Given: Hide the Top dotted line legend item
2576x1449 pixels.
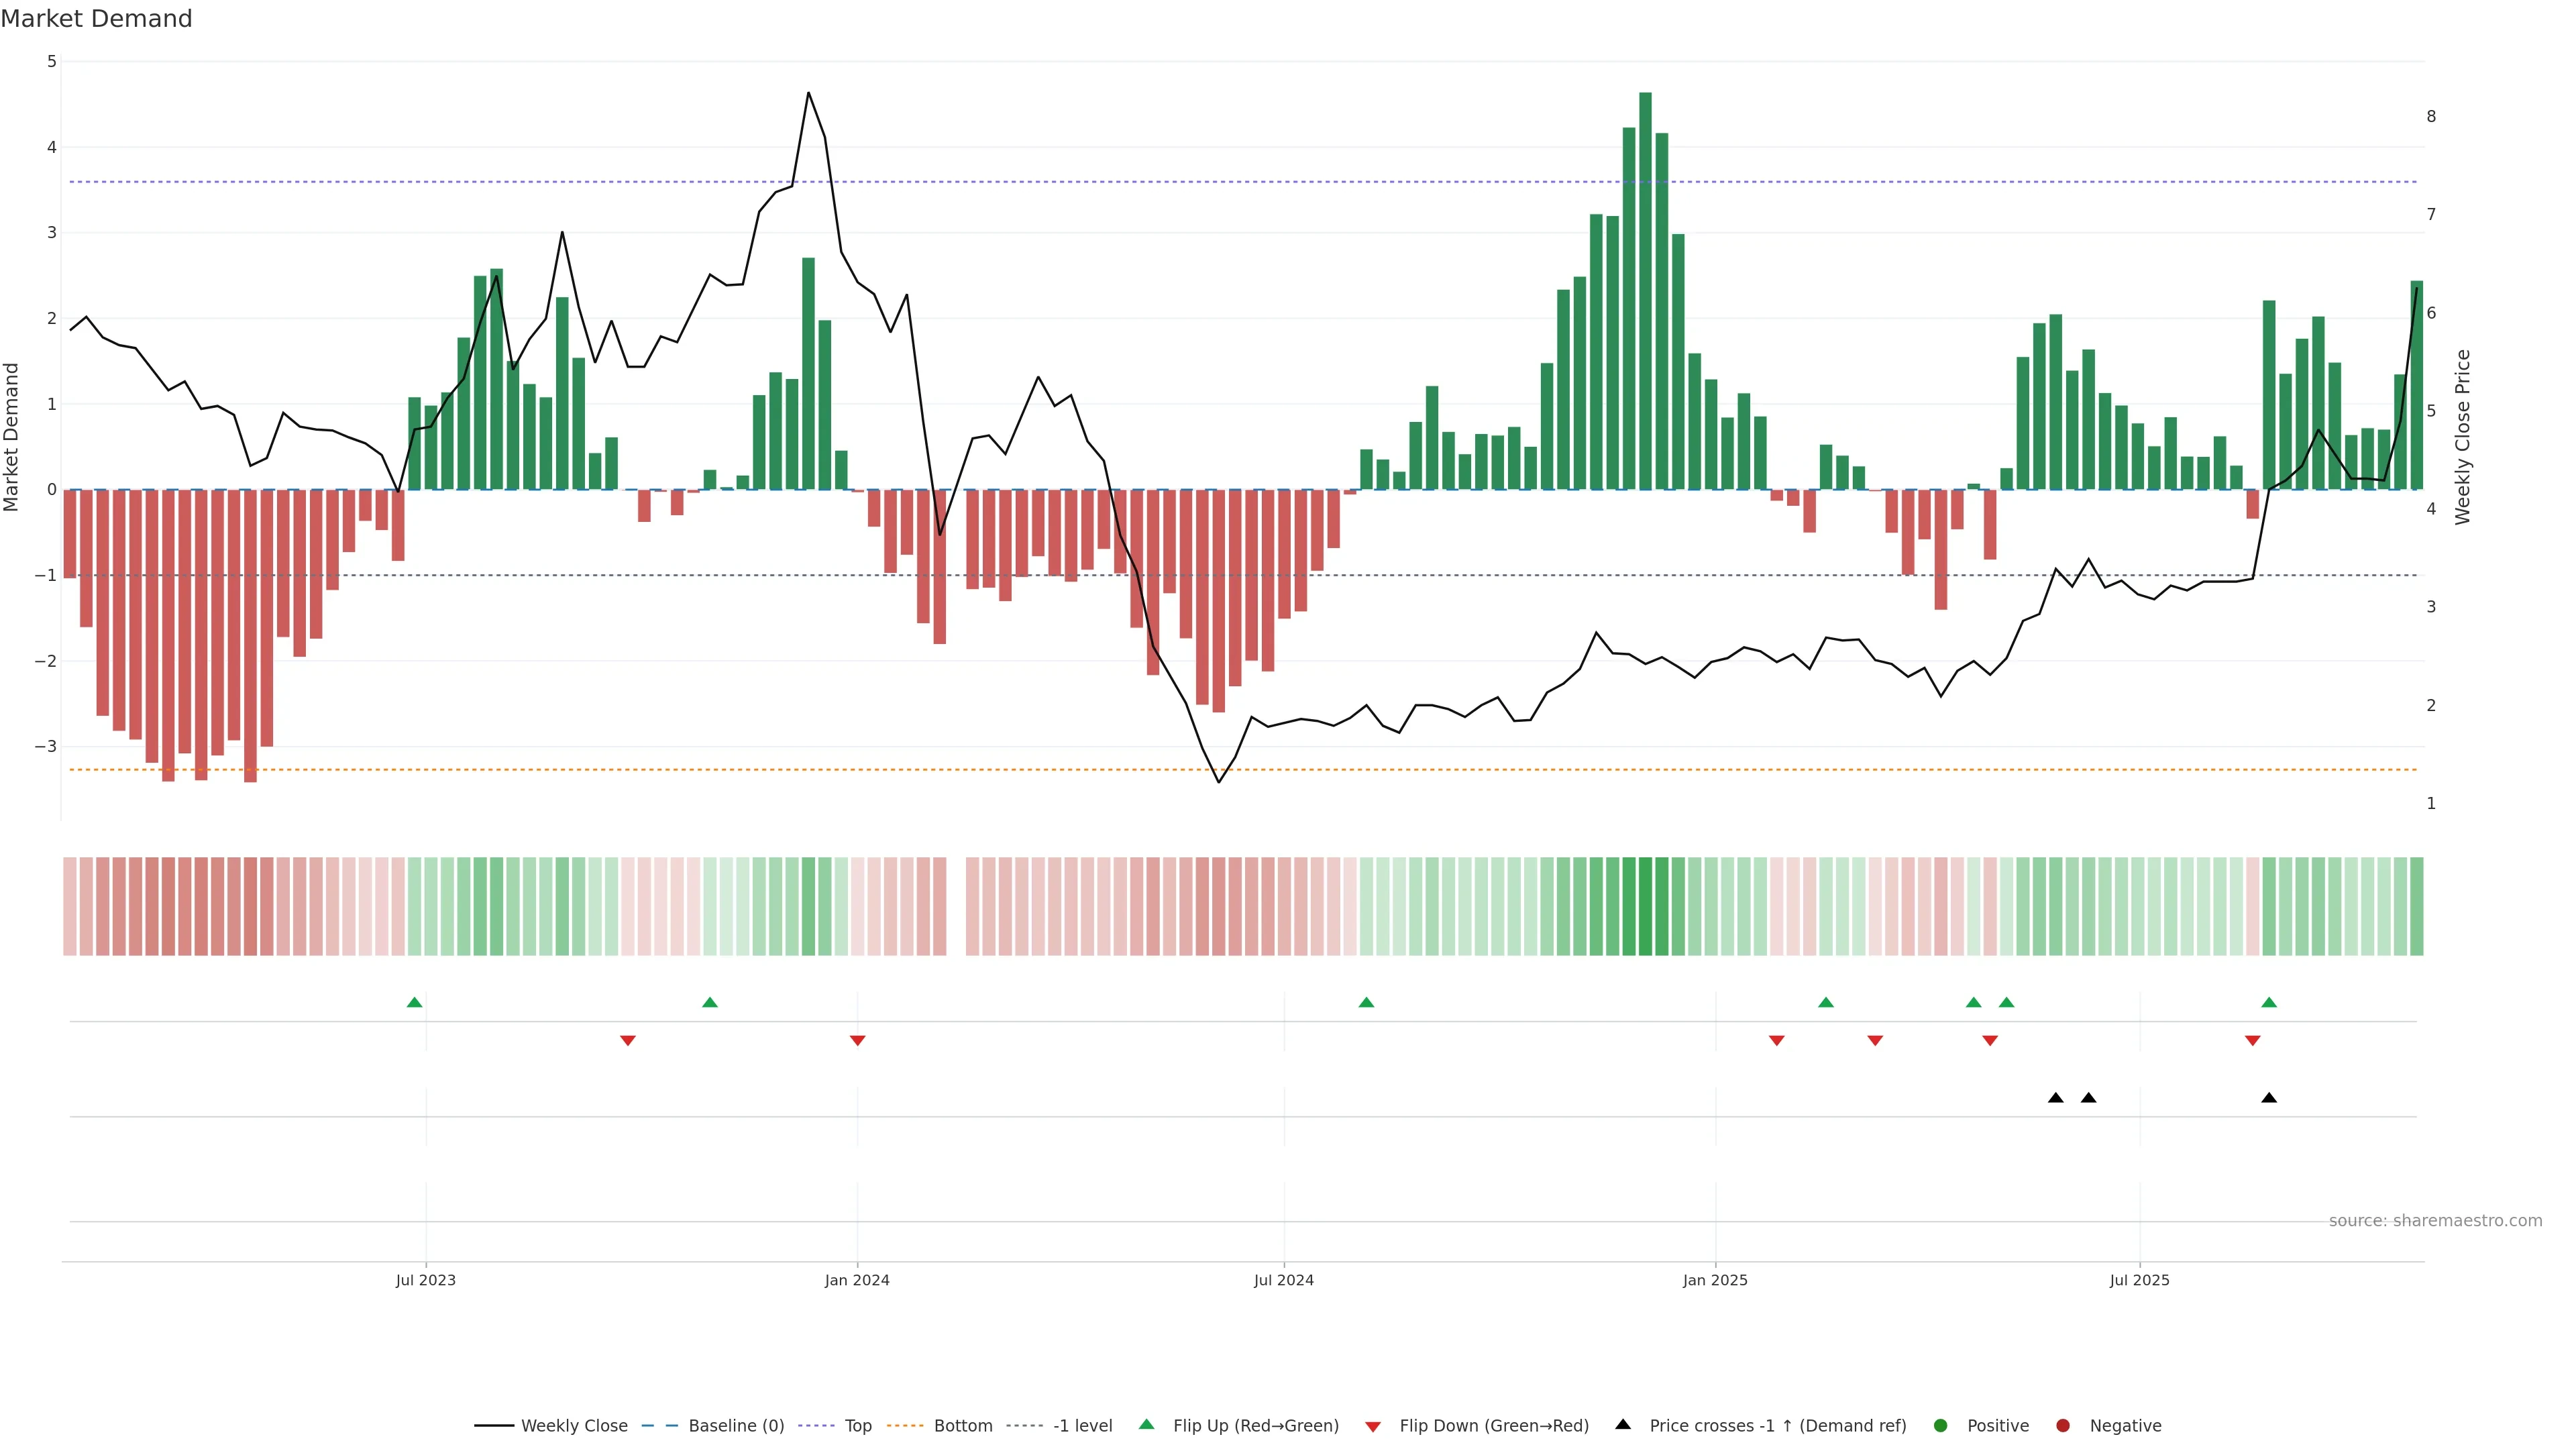Looking at the screenshot, I should [857, 1425].
